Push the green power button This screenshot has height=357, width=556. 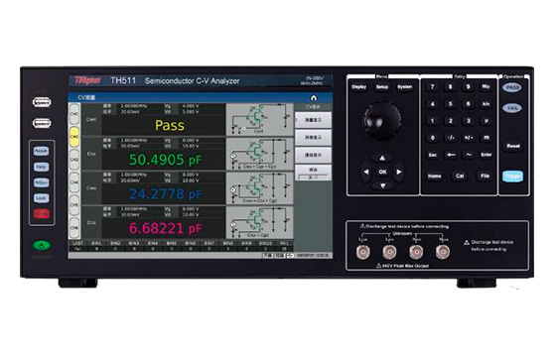(42, 246)
